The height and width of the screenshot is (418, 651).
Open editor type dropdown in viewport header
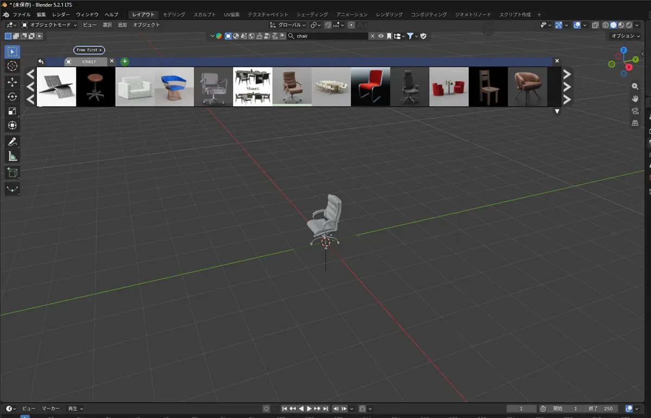click(11, 25)
